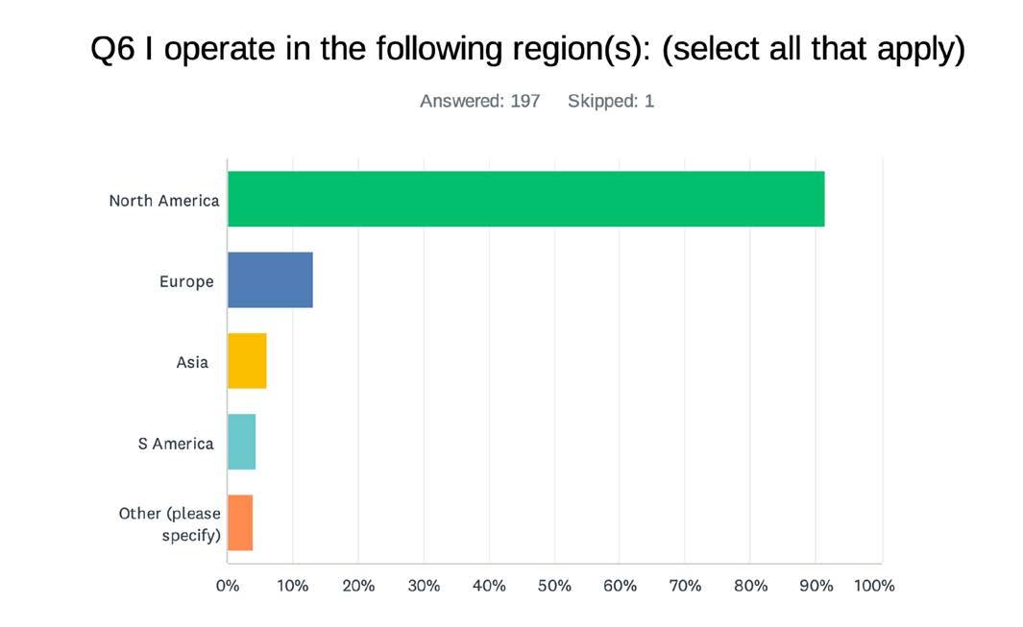Click the Q6 question title
Viewport: 1023px width, 627px height.
tap(527, 49)
